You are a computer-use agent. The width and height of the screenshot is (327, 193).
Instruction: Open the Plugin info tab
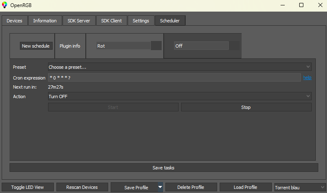(x=70, y=46)
